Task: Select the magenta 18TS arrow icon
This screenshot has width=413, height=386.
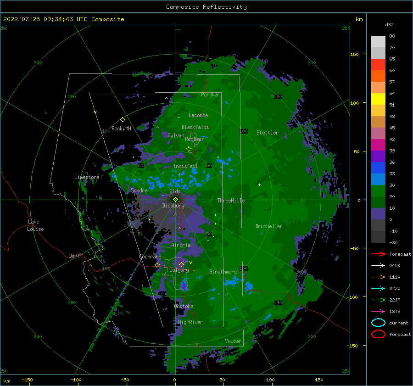Action: click(x=378, y=312)
